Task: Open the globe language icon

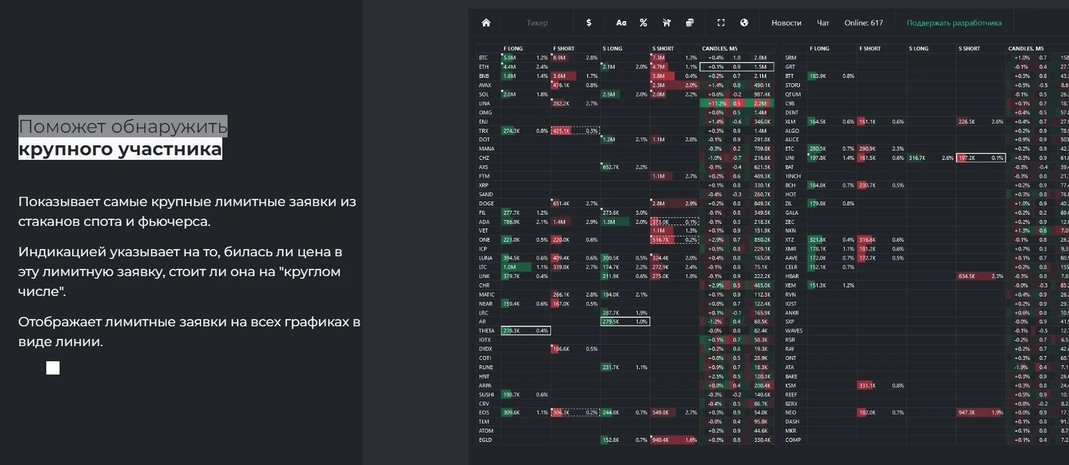Action: pyautogui.click(x=744, y=22)
